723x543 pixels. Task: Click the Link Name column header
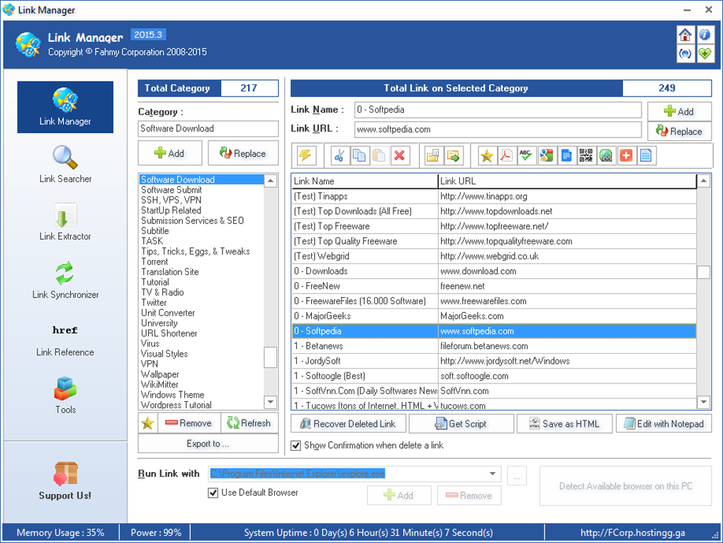click(x=365, y=181)
